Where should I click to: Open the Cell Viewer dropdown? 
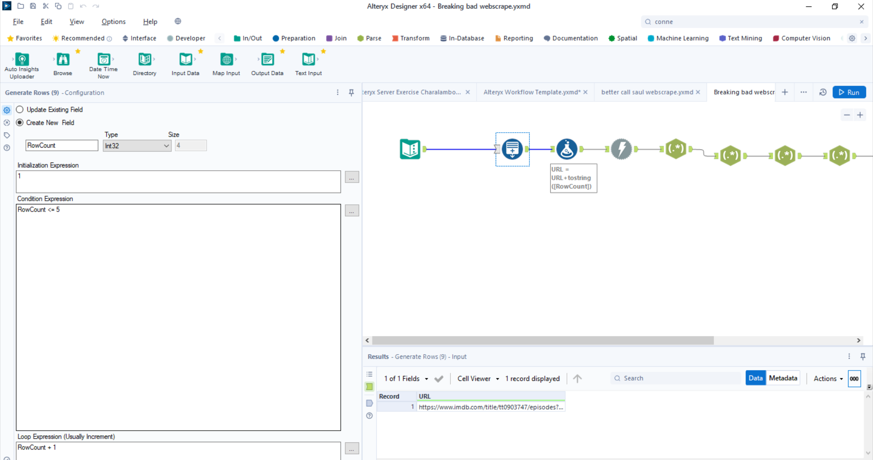point(478,379)
